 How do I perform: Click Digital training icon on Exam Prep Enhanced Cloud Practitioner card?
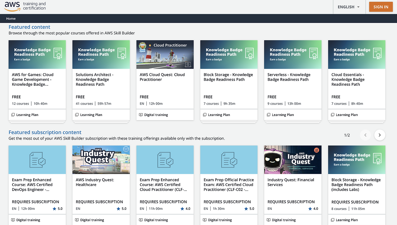click(x=141, y=220)
